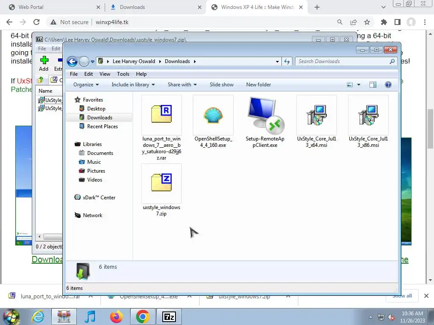This screenshot has width=434, height=325.
Task: Open the Tools menu in Explorer
Action: click(123, 74)
